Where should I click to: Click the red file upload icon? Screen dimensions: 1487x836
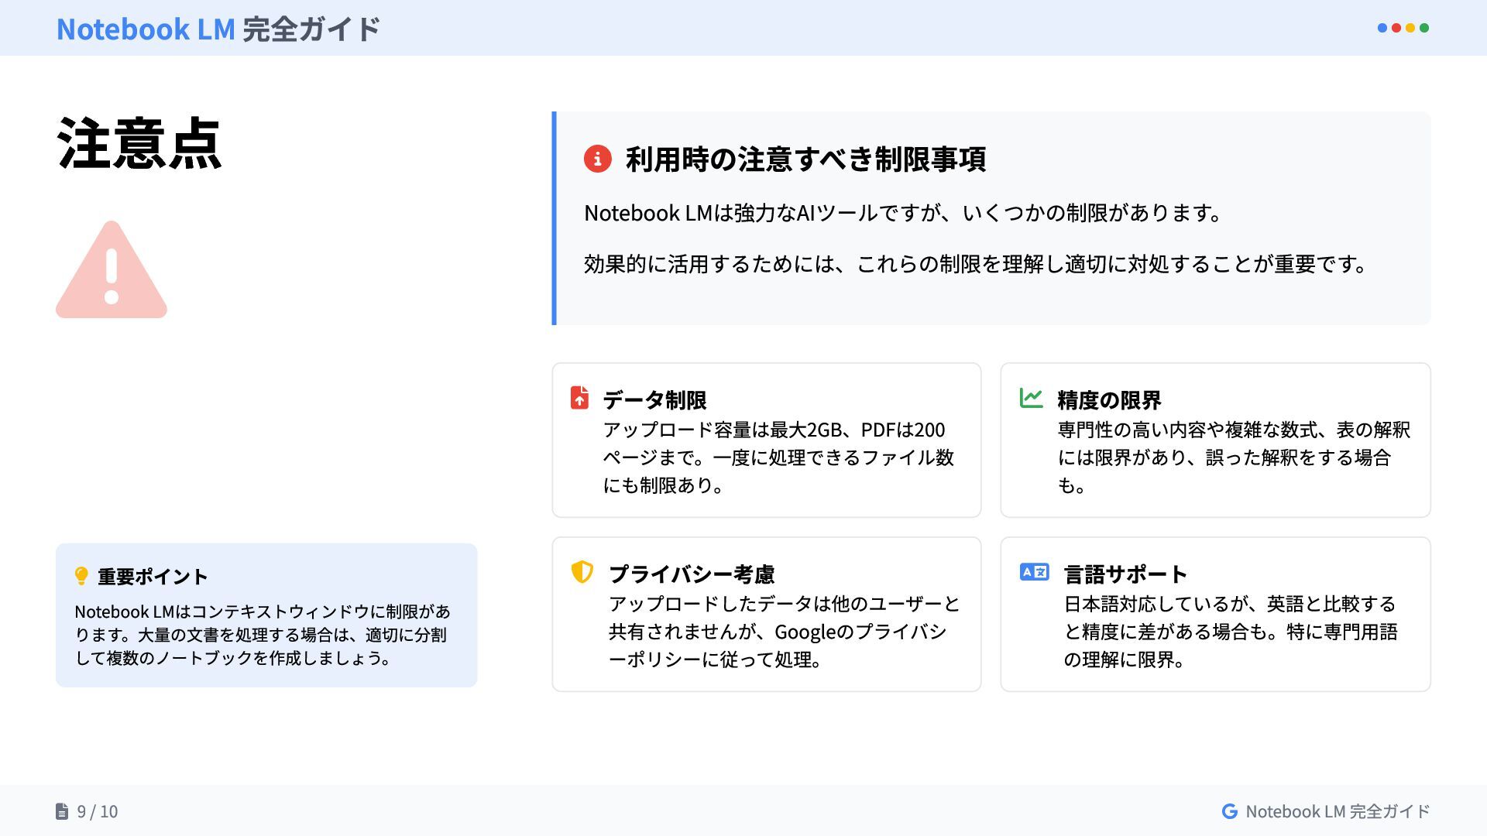click(579, 398)
